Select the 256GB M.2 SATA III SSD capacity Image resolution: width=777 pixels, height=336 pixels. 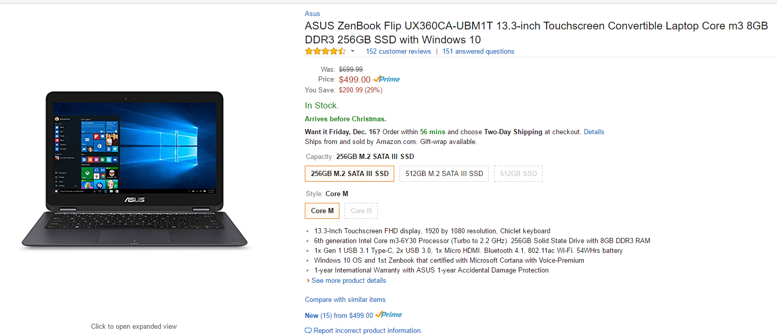pos(349,174)
